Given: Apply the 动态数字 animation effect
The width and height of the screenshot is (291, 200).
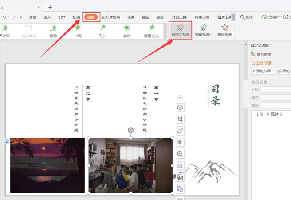Looking at the screenshot, I should 29,31.
